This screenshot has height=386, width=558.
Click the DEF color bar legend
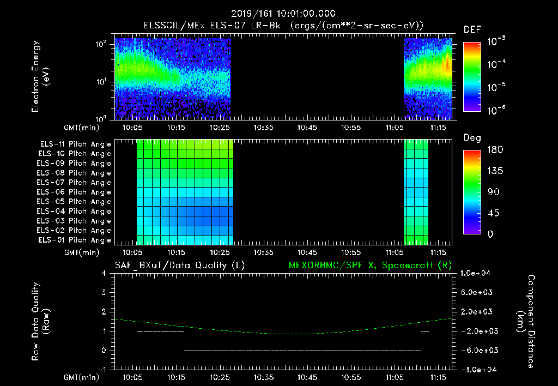472,76
